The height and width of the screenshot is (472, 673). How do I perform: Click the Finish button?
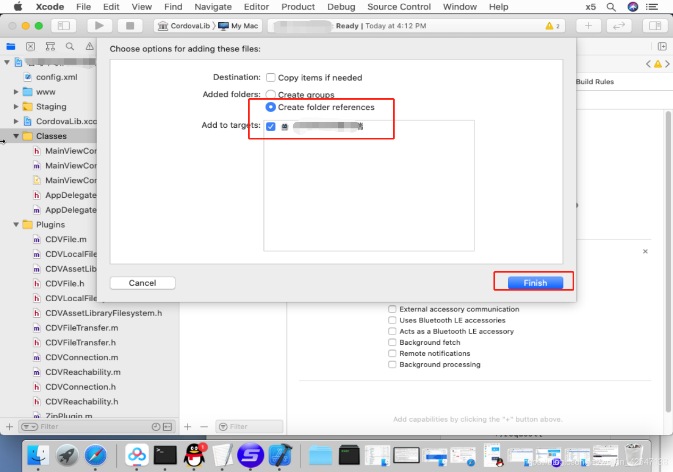click(535, 283)
